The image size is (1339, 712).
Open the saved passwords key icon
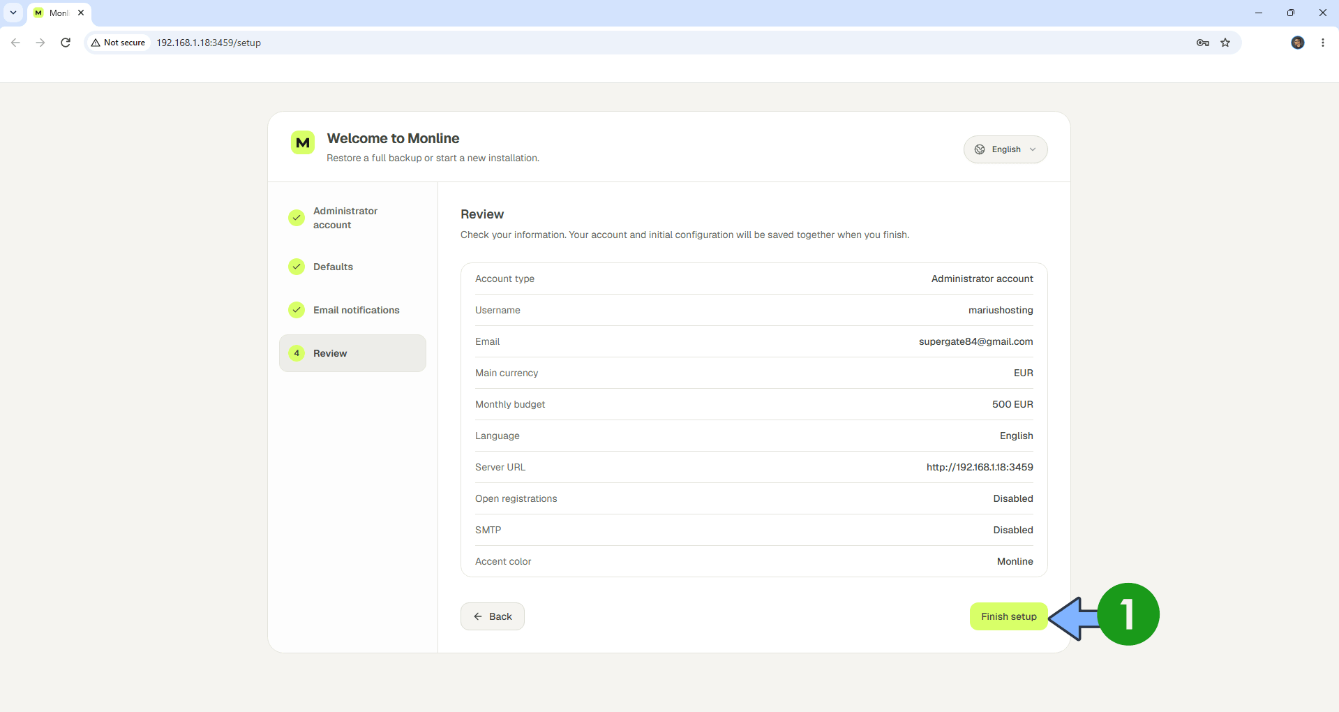click(x=1203, y=43)
